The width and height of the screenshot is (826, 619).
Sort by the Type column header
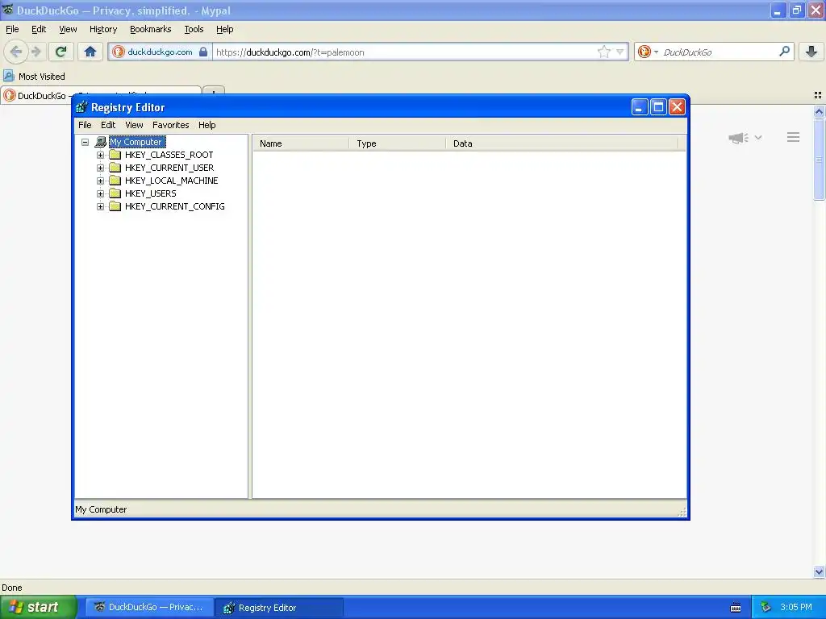coord(398,143)
